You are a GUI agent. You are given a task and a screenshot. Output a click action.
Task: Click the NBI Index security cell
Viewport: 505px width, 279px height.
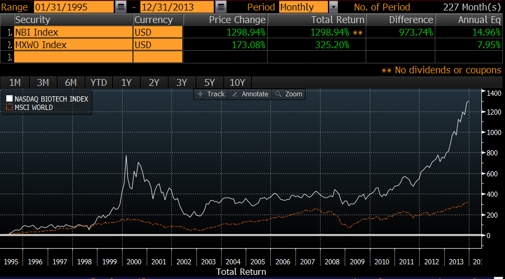click(73, 32)
